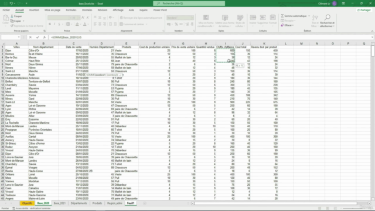Open the Fichier menu

(6, 10)
